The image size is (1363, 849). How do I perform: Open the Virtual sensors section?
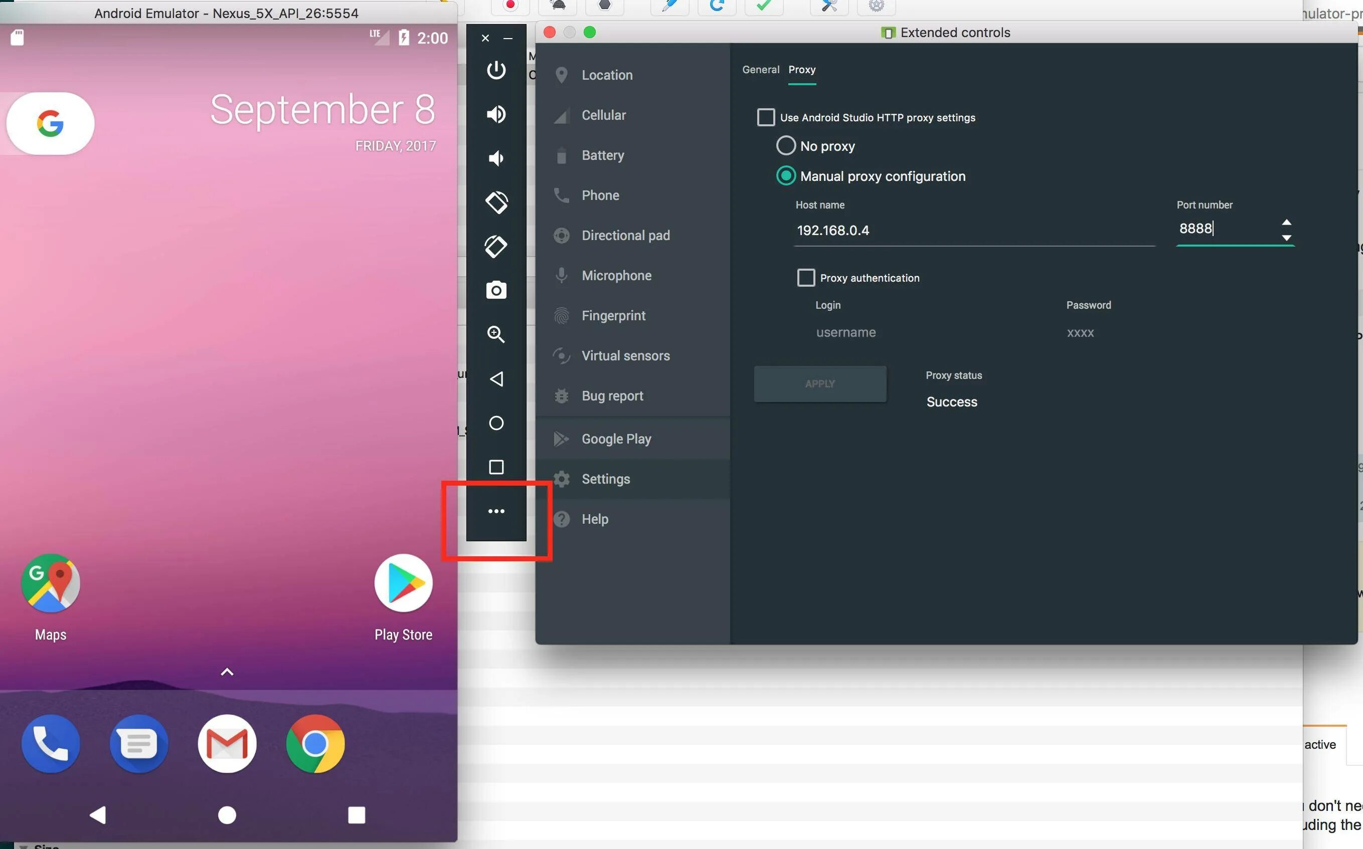pos(625,355)
